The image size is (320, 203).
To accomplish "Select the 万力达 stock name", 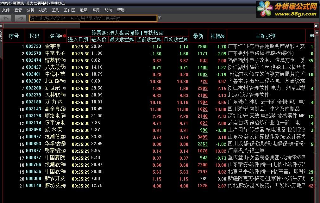I will coord(54,102).
